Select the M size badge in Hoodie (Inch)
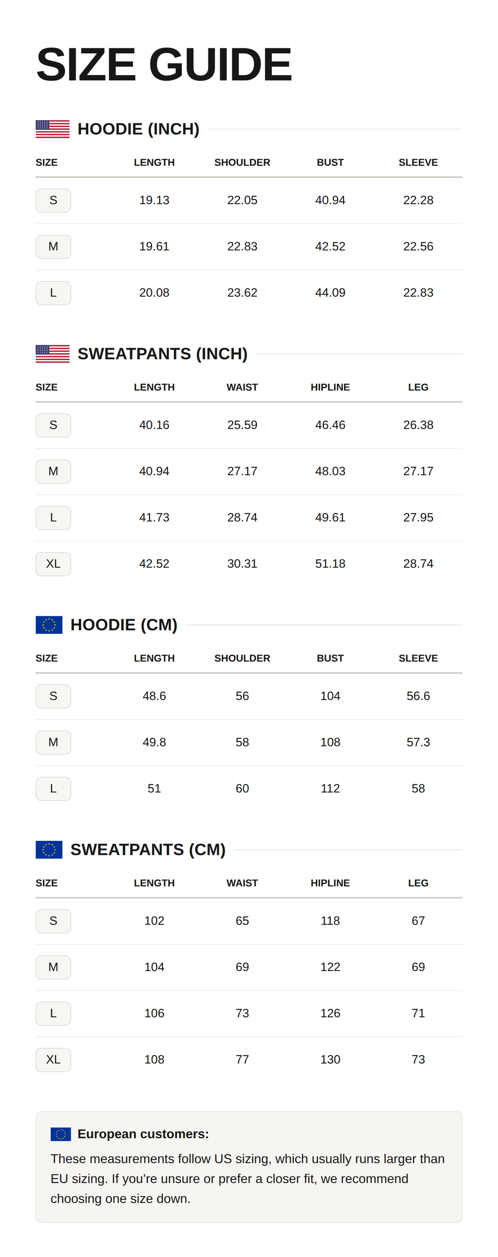Screen dimensions: 498x1257 [53, 247]
